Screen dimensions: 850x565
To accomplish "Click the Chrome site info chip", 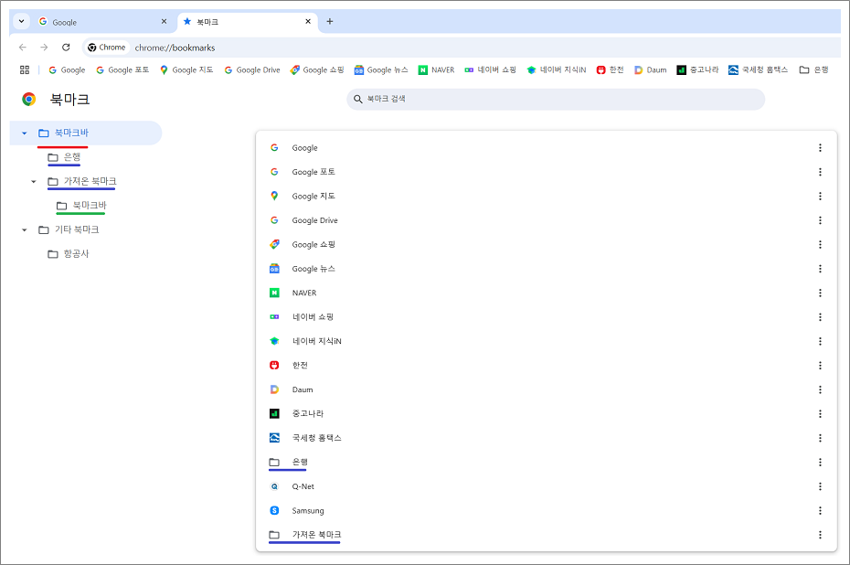I will tap(107, 48).
